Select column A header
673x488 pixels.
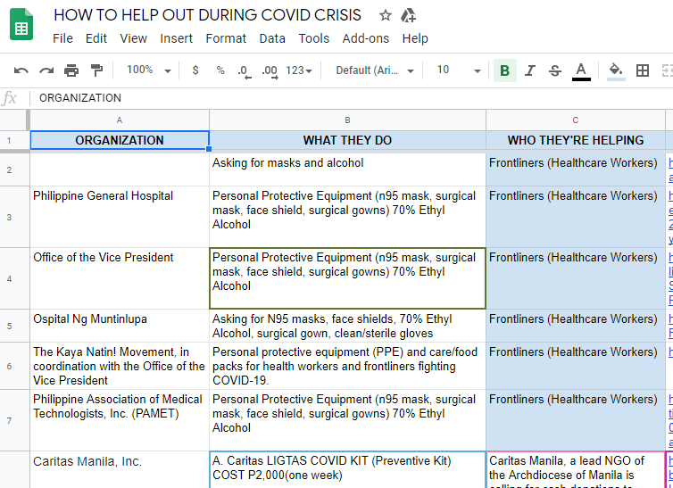[120, 120]
